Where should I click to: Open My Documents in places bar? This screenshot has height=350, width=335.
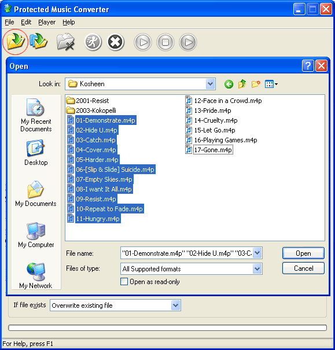coord(36,194)
